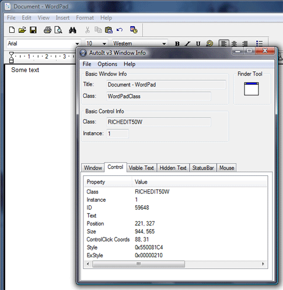Select Align Right in WordPad
Image resolution: width=283 pixels, height=290 pixels.
245,43
